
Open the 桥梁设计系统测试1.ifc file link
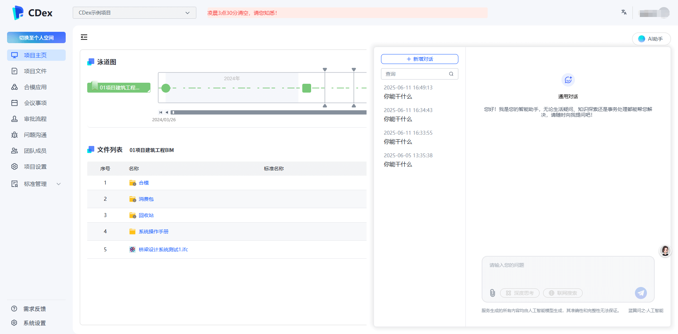[x=163, y=249]
